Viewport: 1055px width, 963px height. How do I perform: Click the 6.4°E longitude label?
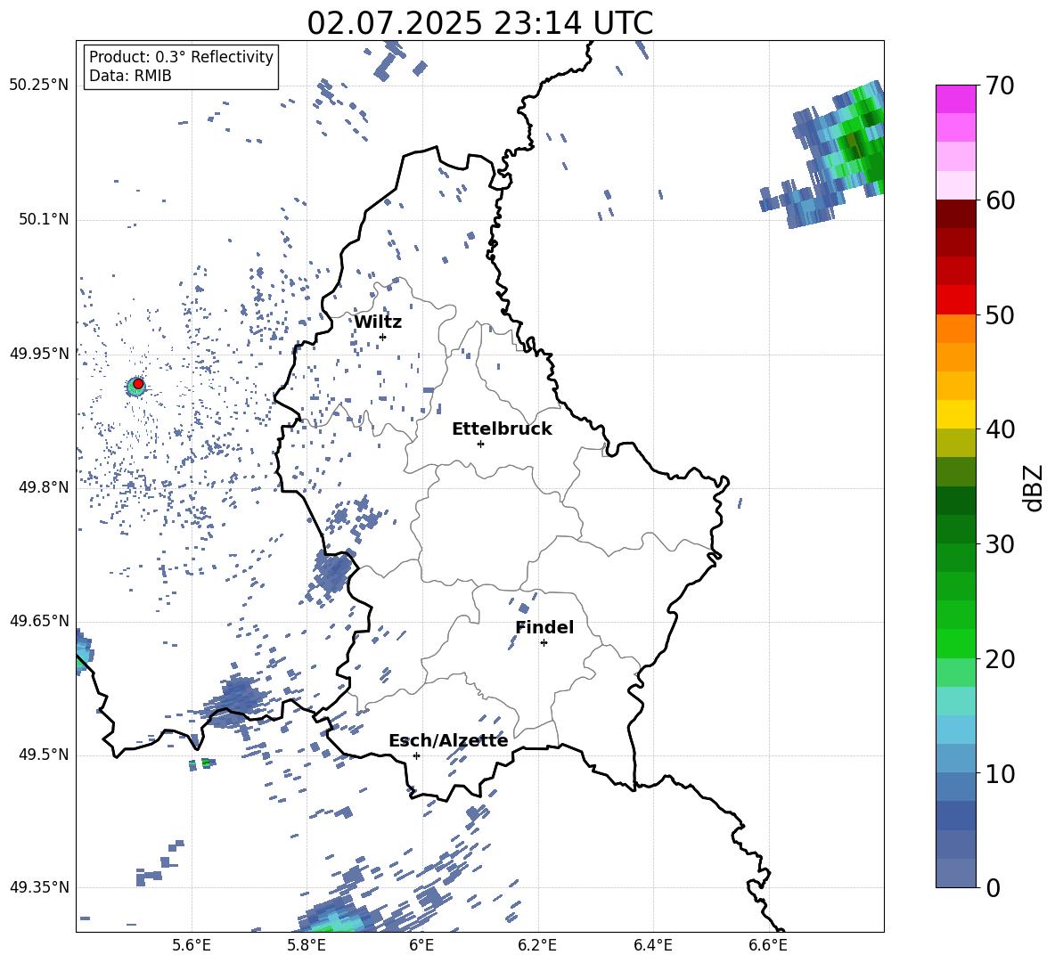[x=652, y=945]
